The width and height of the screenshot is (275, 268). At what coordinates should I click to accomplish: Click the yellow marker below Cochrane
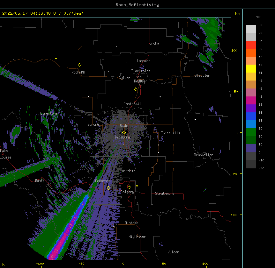108,188
